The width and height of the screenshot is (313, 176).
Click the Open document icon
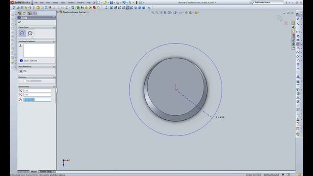coord(105,2)
